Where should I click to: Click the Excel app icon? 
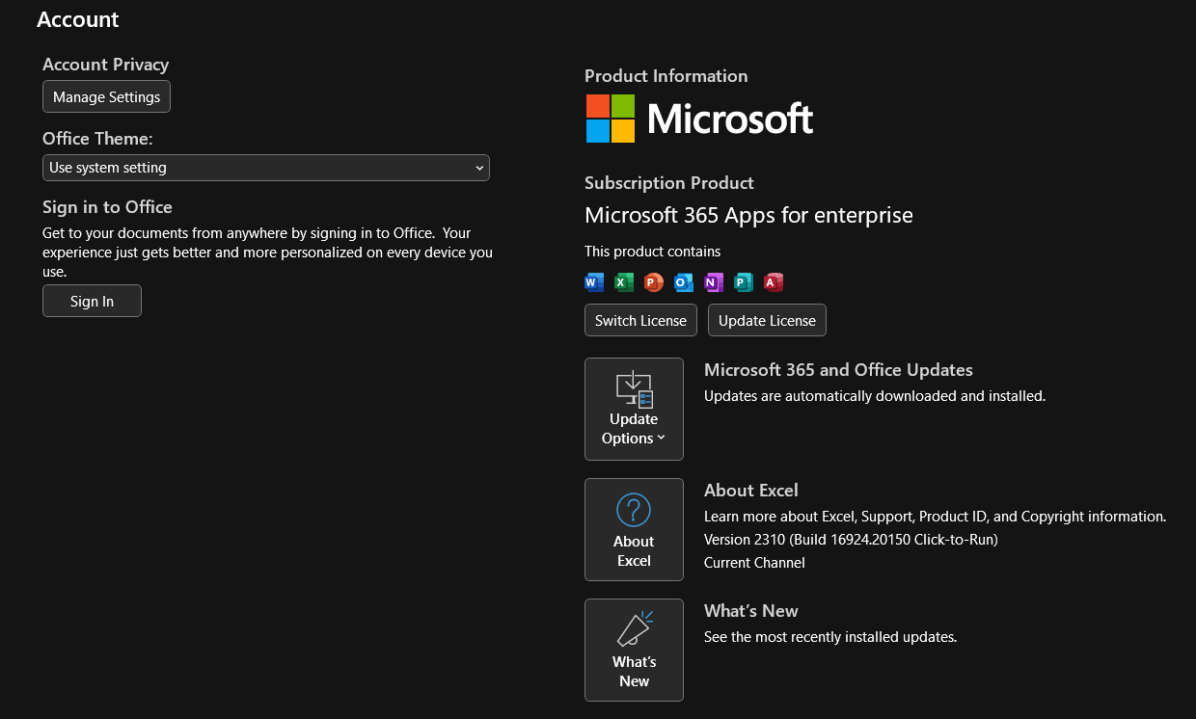(624, 282)
